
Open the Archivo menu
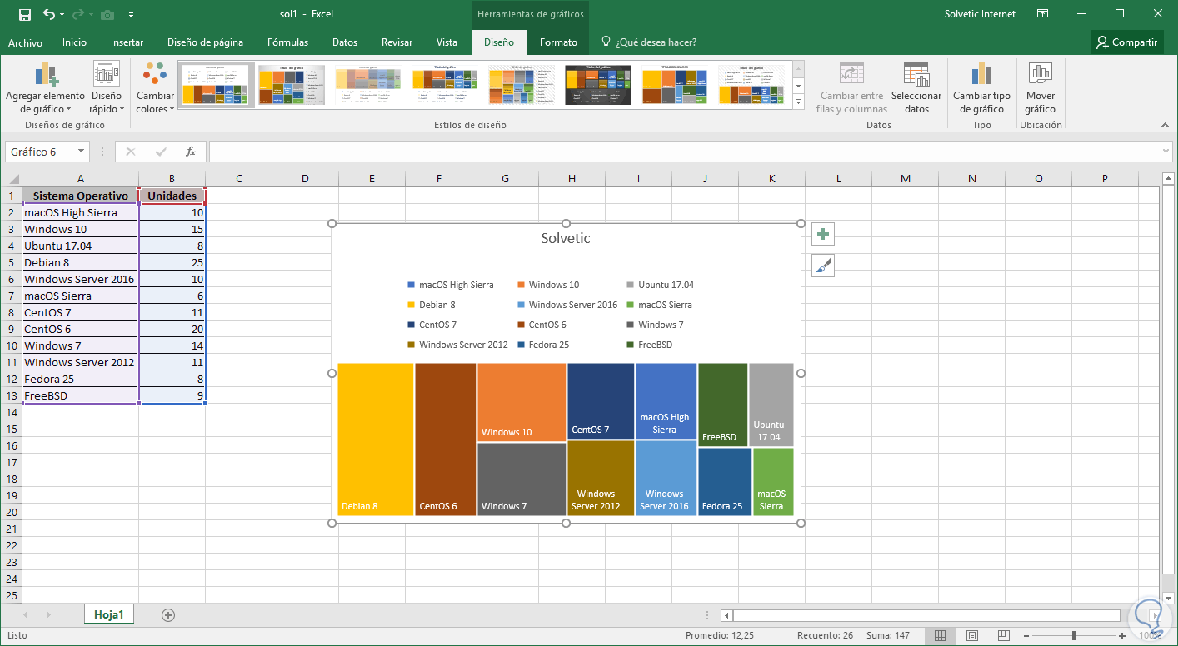(x=25, y=42)
